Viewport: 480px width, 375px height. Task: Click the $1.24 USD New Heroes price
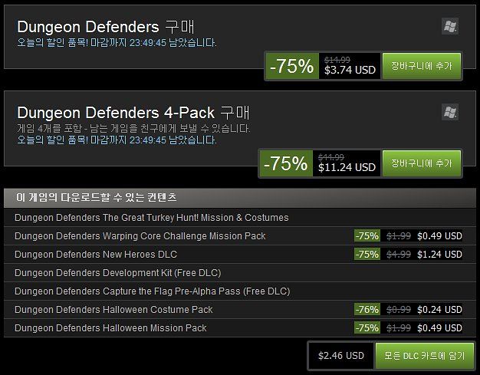tap(439, 255)
